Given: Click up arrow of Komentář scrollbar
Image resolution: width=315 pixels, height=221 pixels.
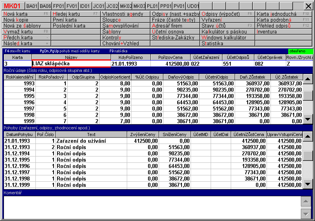Looking at the screenshot, I should point(306,201).
